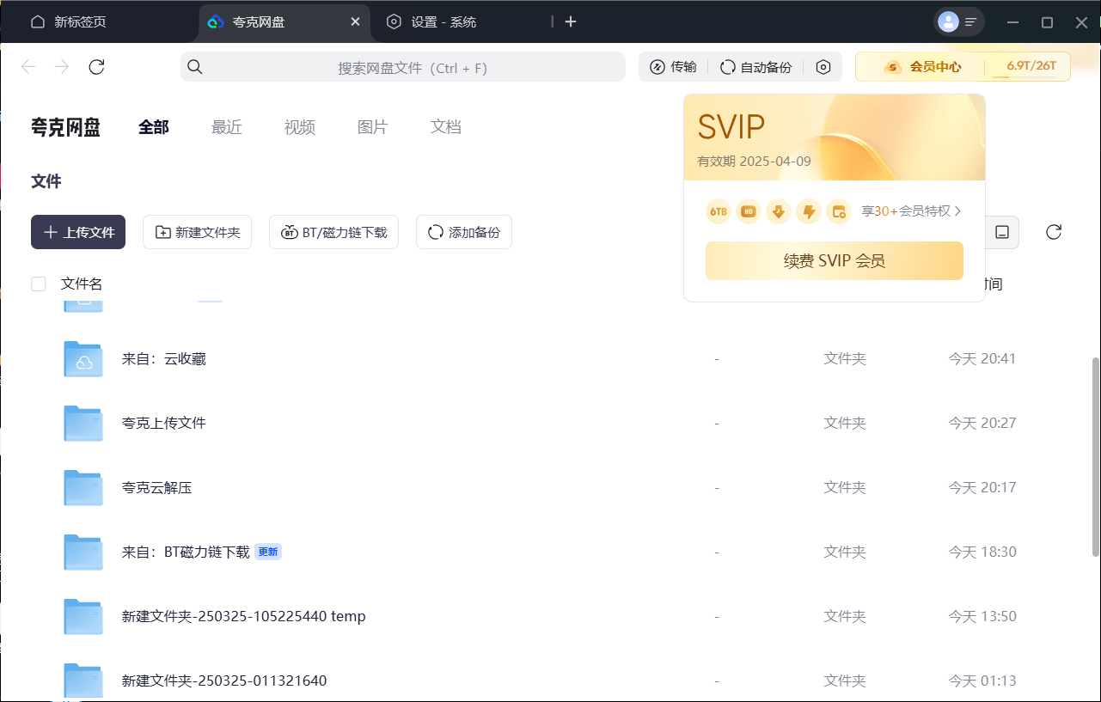
Task: Open folder 来自:BT磁力链下载
Action: pyautogui.click(x=186, y=552)
